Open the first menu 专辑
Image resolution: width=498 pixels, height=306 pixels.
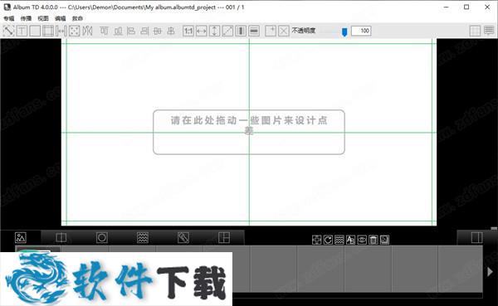coord(9,18)
